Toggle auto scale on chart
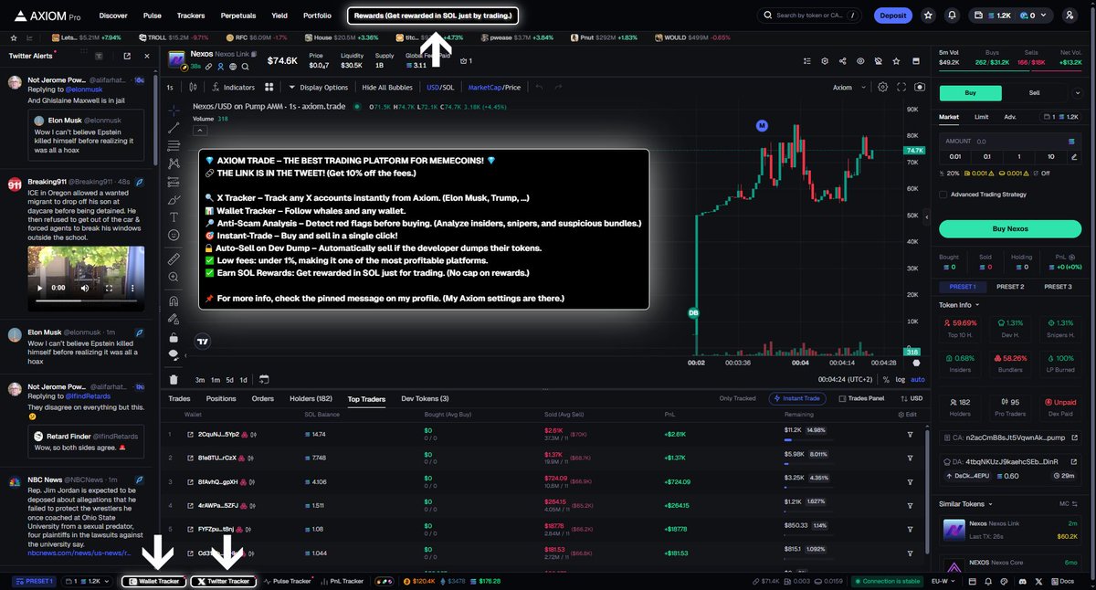1096x590 pixels. tap(918, 379)
